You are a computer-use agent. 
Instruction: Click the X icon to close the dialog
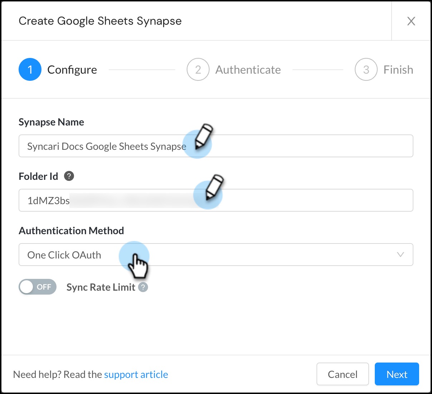(x=411, y=21)
